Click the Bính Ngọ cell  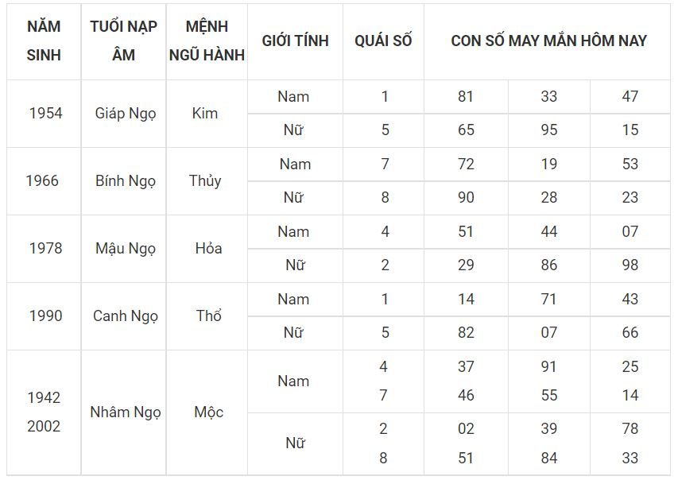point(124,181)
